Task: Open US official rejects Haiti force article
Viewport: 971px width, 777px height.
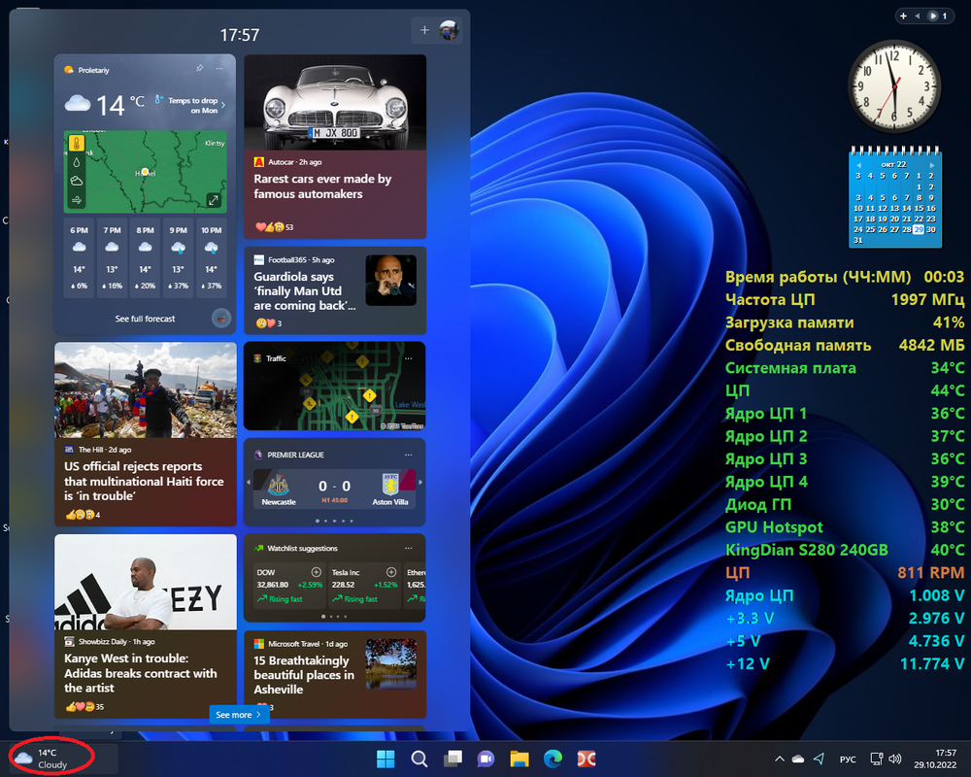Action: click(x=146, y=434)
